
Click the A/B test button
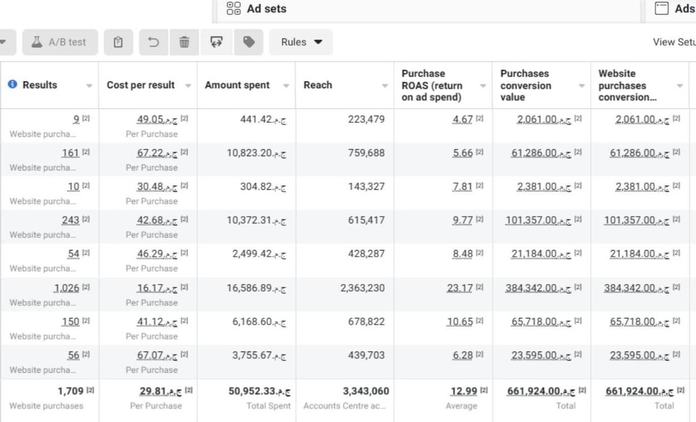pyautogui.click(x=60, y=42)
